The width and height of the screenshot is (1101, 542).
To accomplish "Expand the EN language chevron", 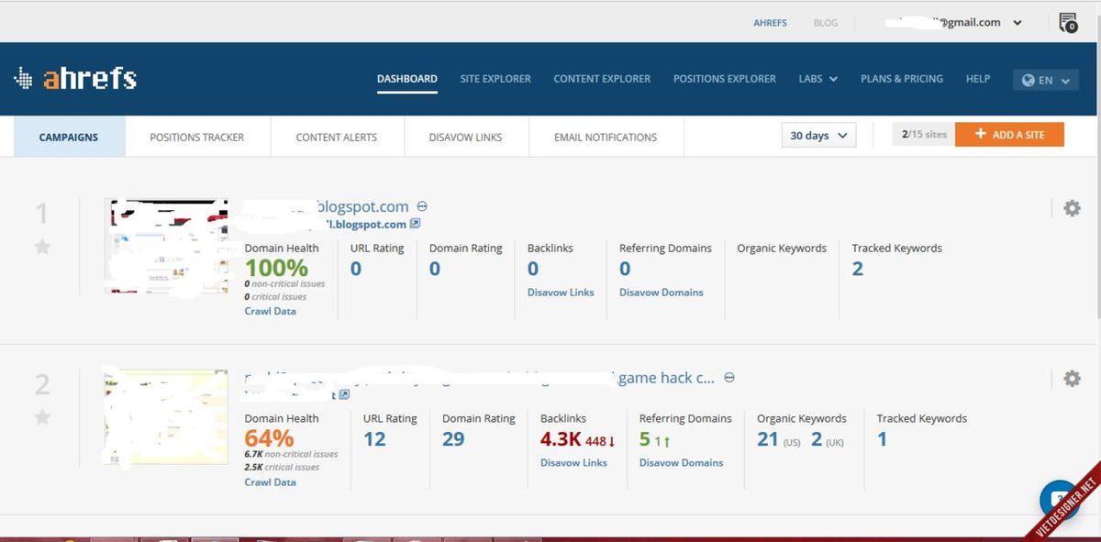I will (1065, 81).
